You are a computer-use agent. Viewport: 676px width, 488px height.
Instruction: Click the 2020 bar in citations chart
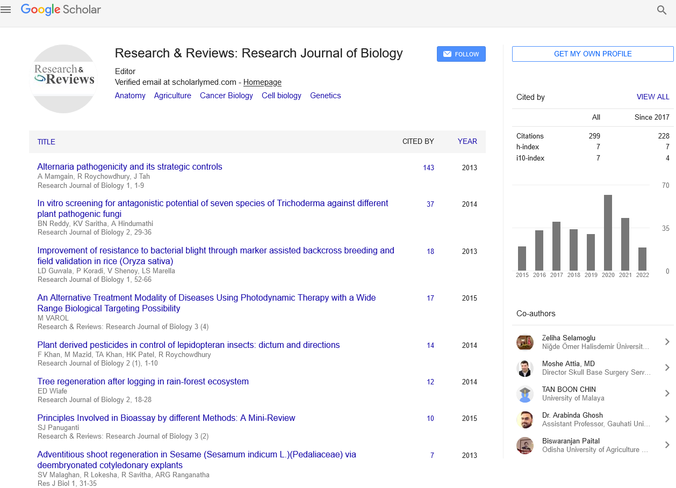pyautogui.click(x=608, y=232)
